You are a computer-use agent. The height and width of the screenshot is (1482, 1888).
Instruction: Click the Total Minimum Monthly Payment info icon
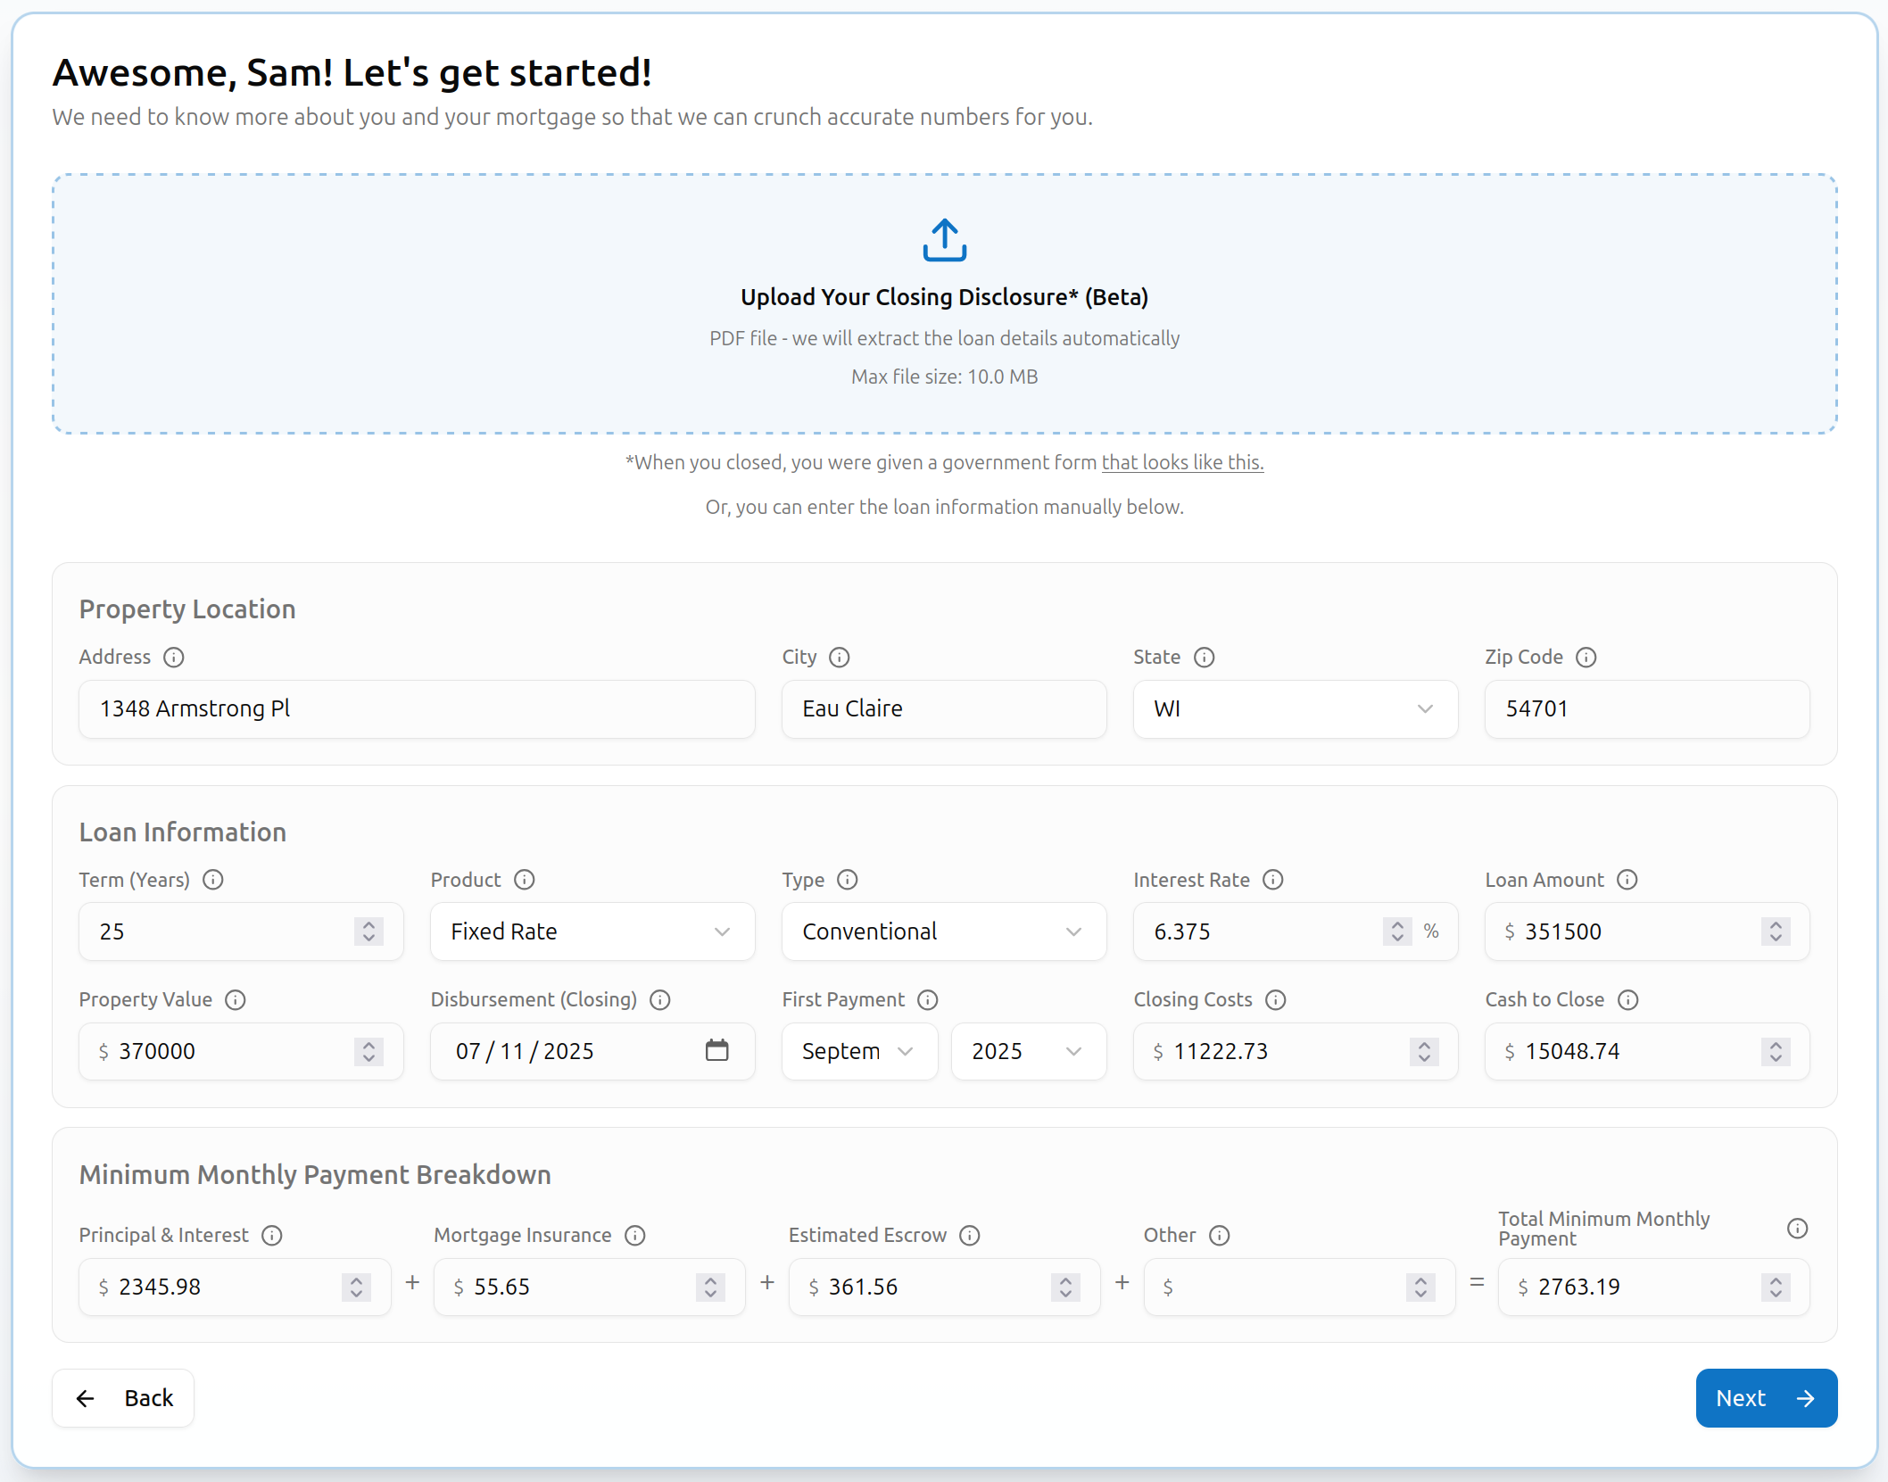pyautogui.click(x=1798, y=1229)
